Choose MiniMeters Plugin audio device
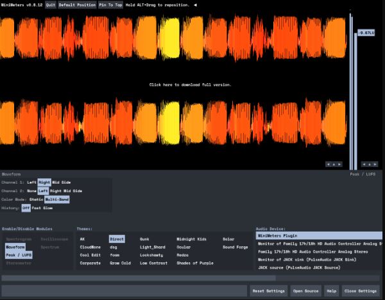Screen dimensions: 385x300 pos(319,235)
